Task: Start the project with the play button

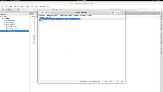Action: [2, 10]
